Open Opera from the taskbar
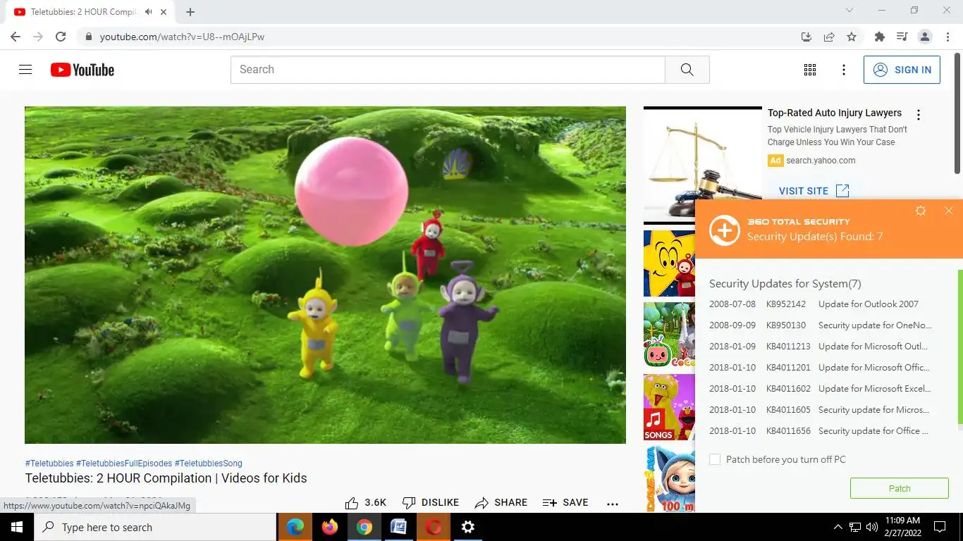Image resolution: width=963 pixels, height=541 pixels. point(433,527)
